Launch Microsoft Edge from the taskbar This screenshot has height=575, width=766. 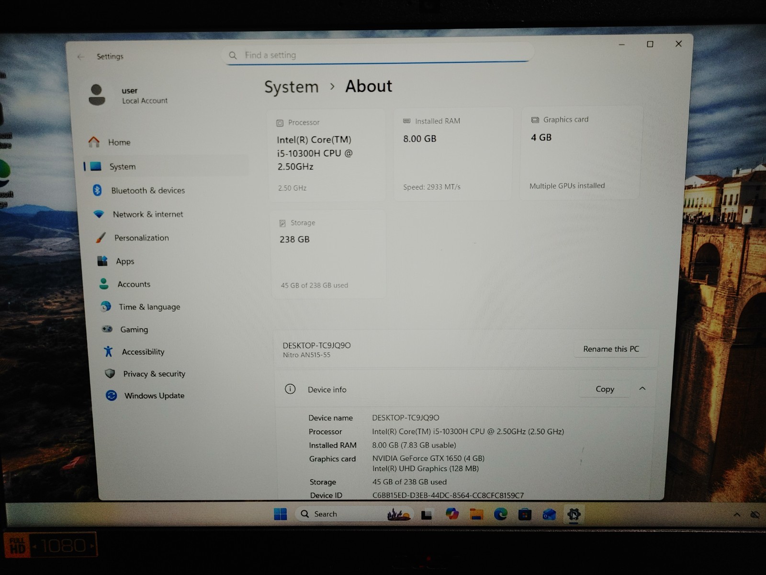tap(501, 515)
